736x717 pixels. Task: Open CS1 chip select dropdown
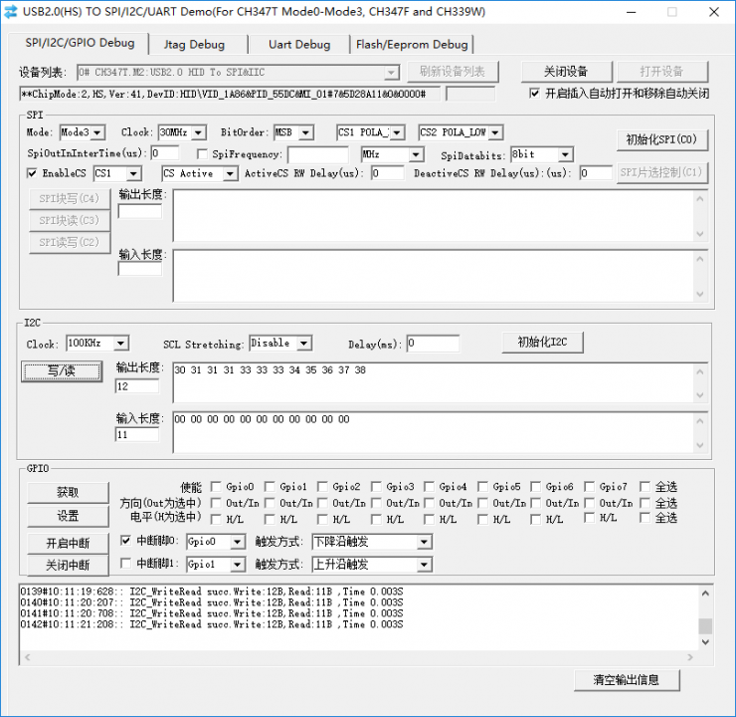[x=117, y=174]
